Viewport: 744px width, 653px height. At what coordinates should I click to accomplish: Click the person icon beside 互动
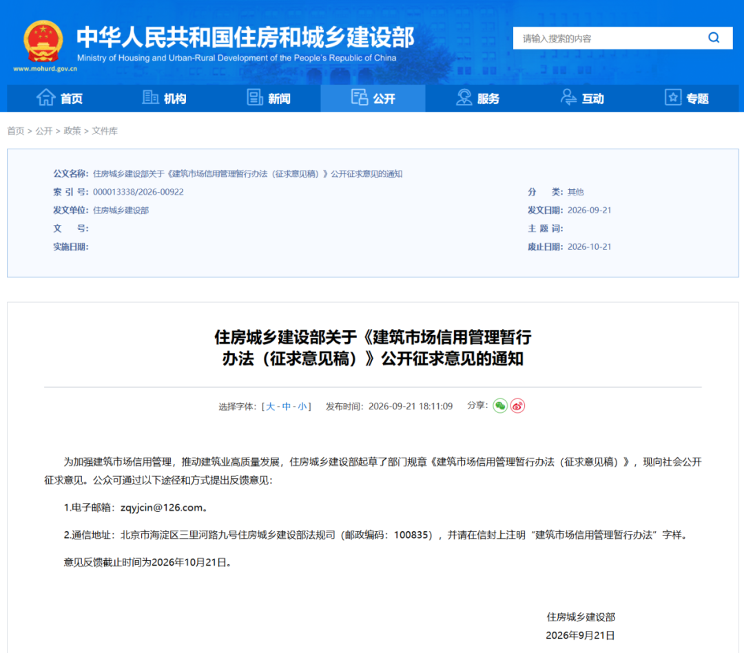568,97
